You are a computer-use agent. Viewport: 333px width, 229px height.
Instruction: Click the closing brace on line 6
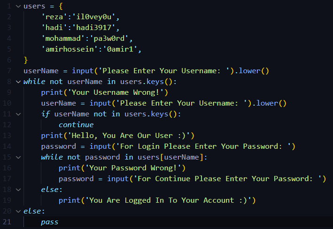26,60
